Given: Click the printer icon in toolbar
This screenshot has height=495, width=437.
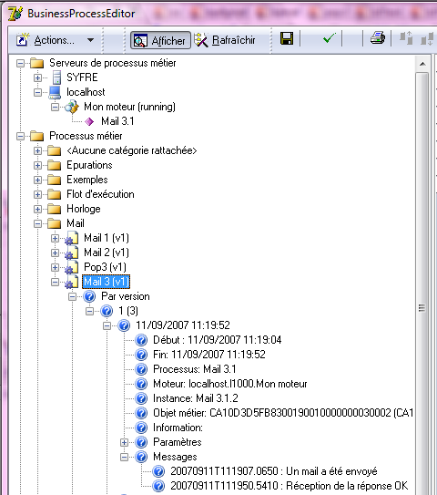Looking at the screenshot, I should click(378, 38).
